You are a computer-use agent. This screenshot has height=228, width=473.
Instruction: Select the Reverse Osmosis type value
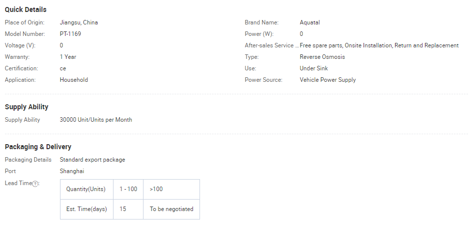coord(322,57)
